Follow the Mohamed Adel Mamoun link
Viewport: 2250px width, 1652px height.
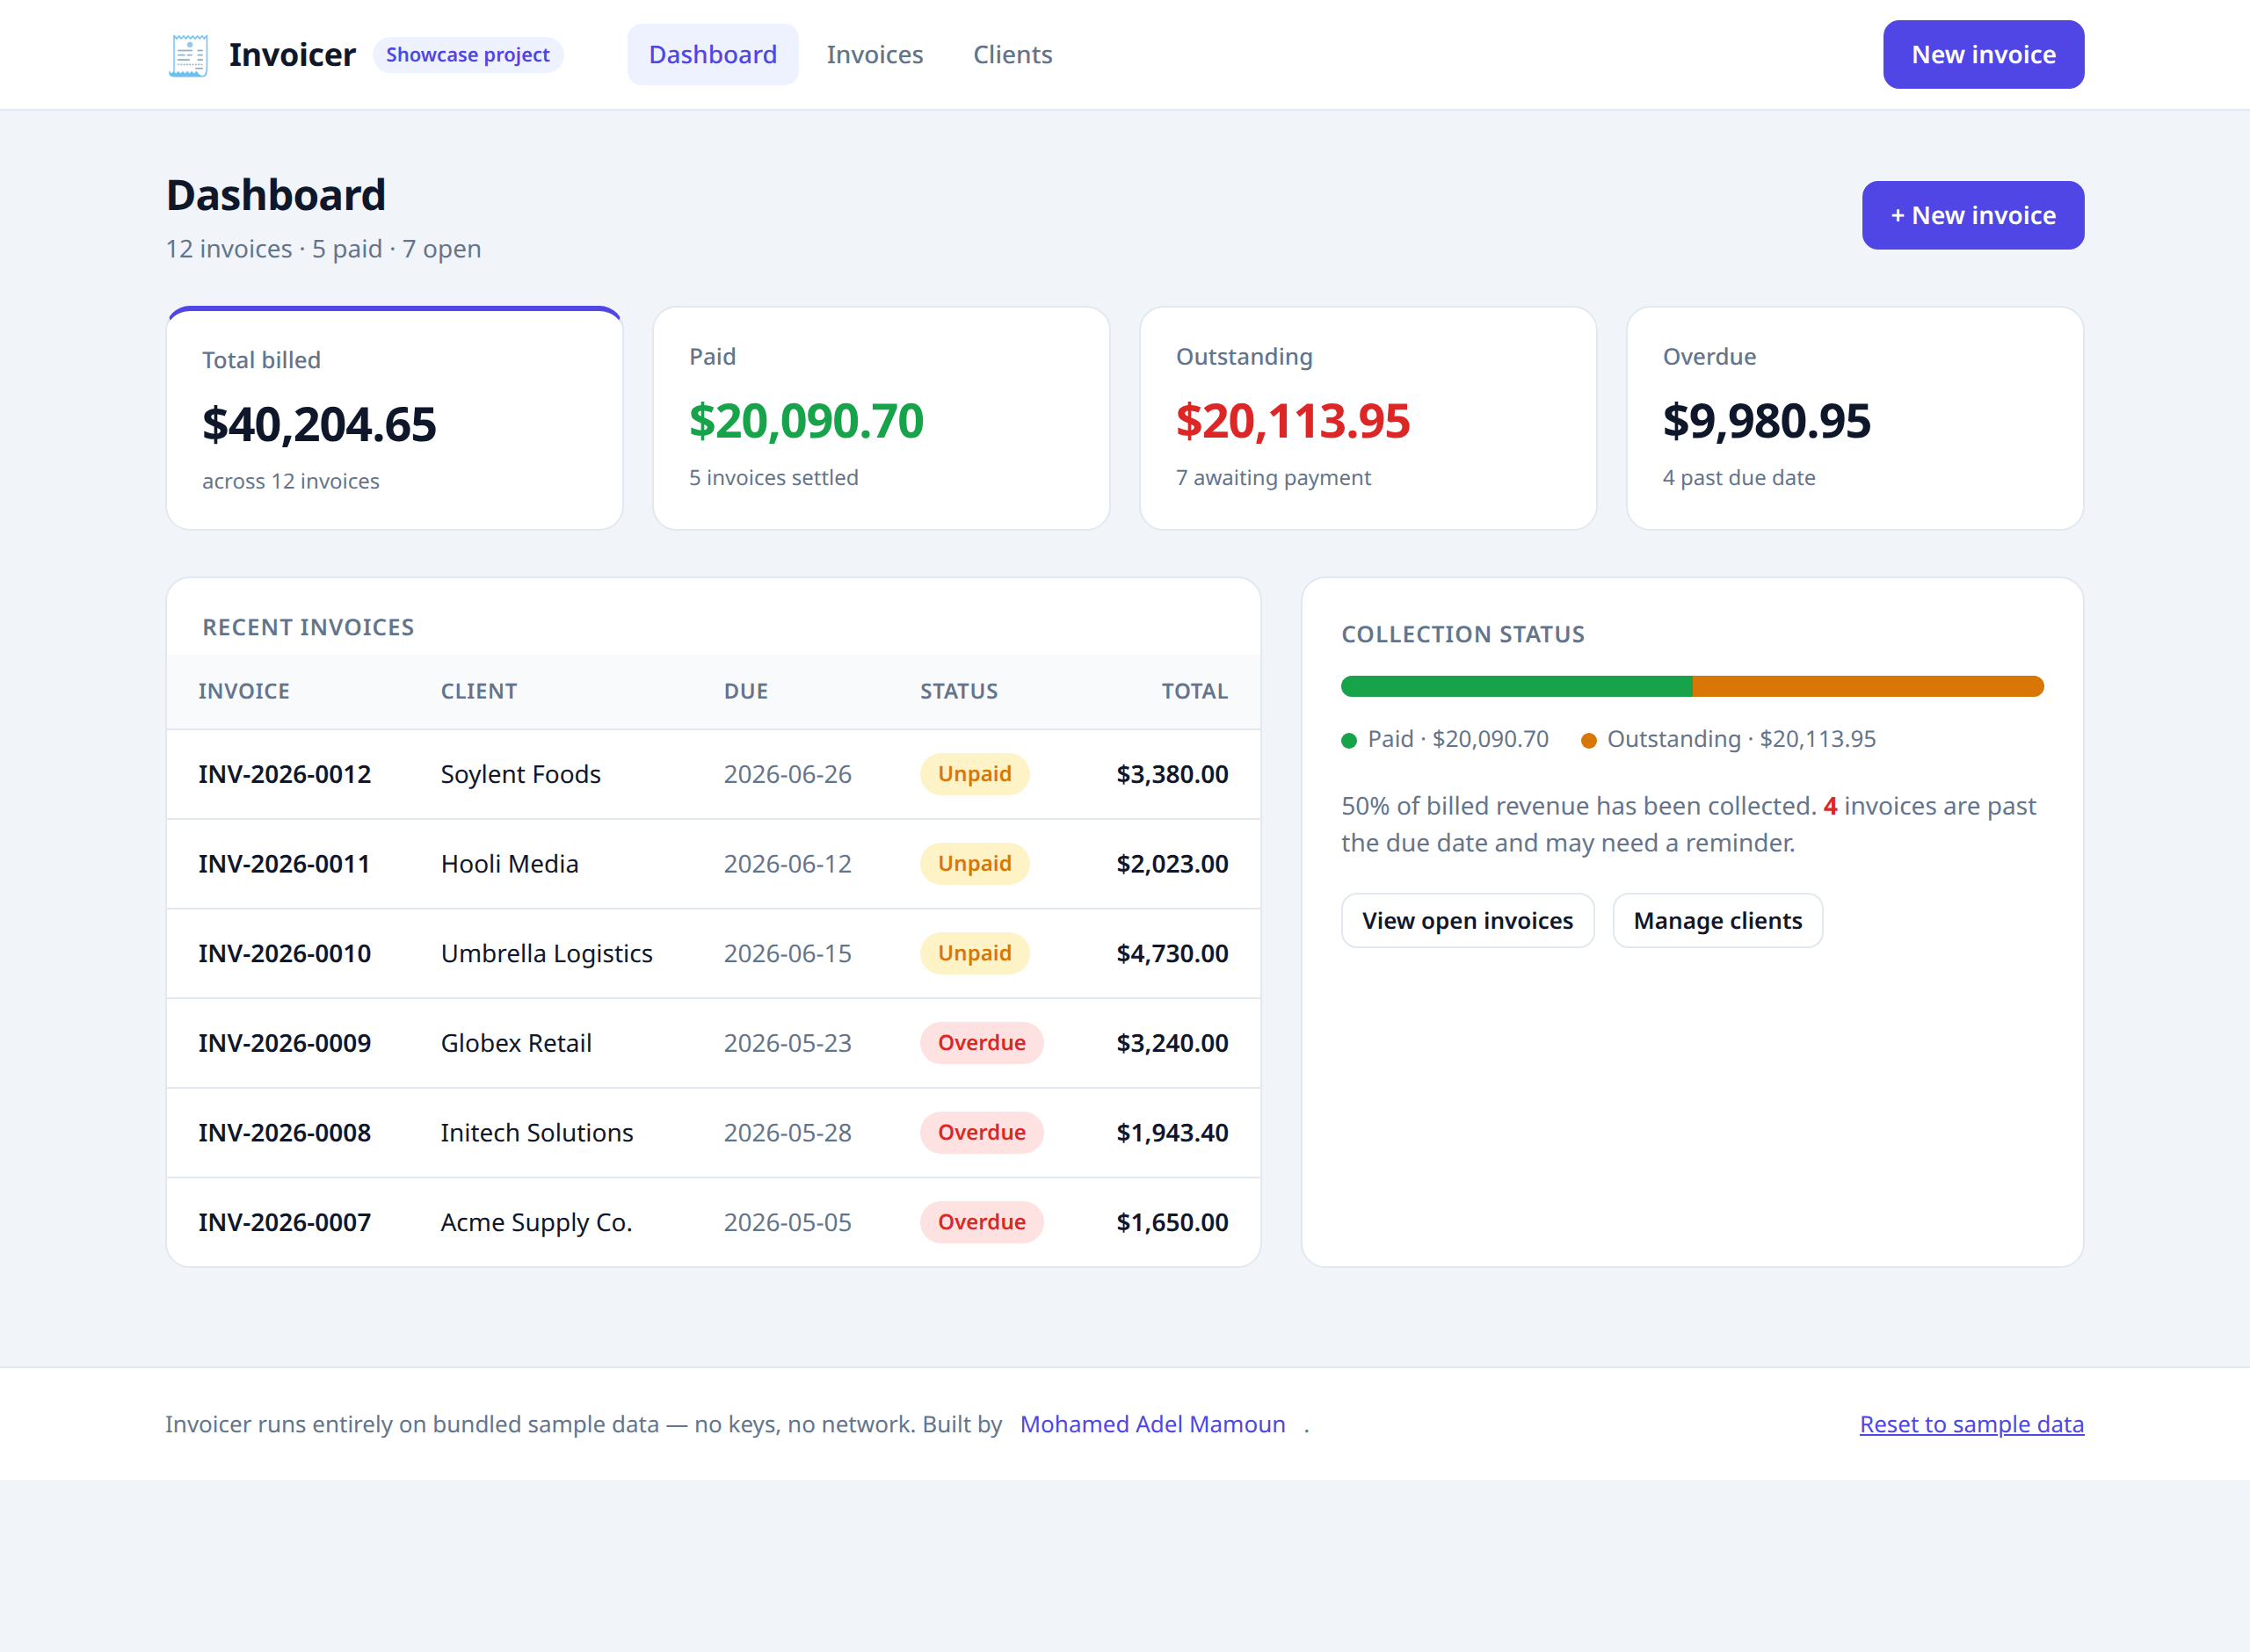[1152, 1424]
